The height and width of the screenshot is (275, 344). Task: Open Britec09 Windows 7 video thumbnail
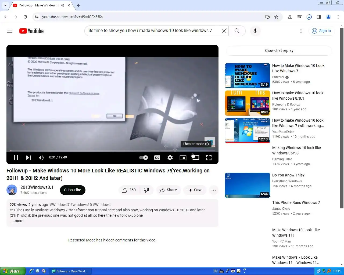(248, 76)
